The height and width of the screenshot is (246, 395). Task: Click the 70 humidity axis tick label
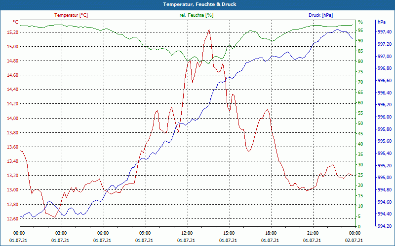click(360, 82)
